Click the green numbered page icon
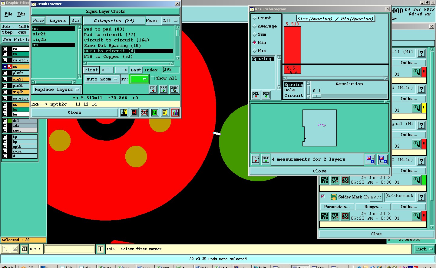This screenshot has width=436, height=268. pyautogui.click(x=154, y=113)
